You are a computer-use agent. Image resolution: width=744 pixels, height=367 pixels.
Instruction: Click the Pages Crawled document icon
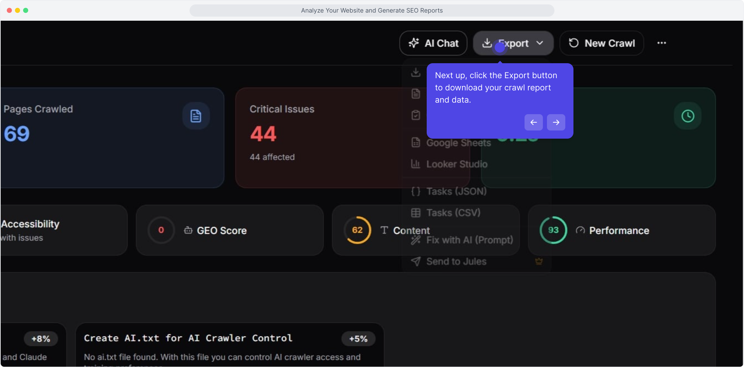[x=196, y=116]
